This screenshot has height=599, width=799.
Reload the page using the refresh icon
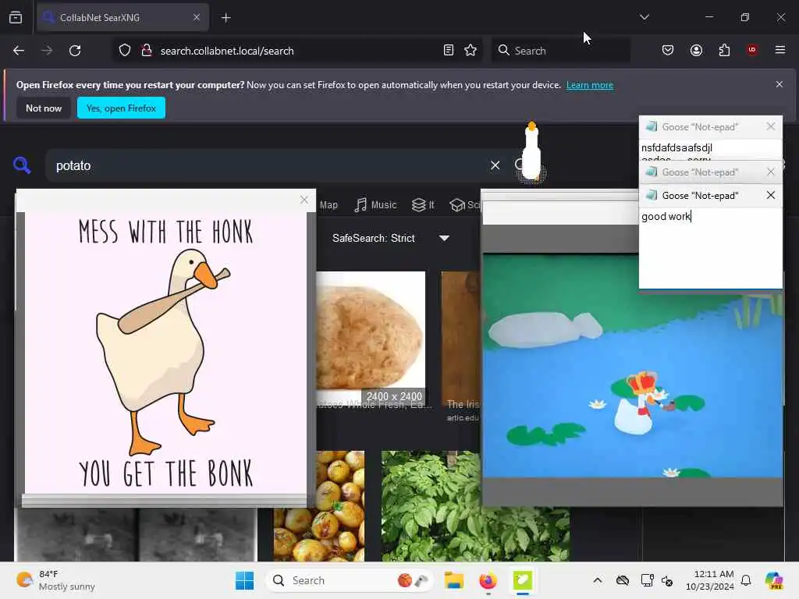pos(75,51)
